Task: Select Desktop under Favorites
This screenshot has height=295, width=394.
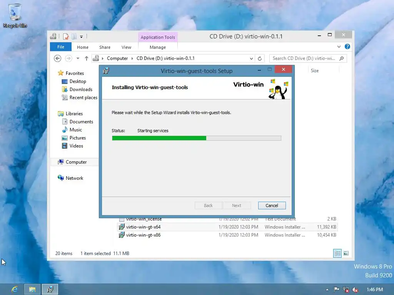Action: 78,81
